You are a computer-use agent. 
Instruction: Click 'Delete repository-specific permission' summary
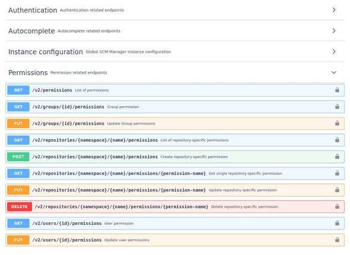click(x=244, y=207)
